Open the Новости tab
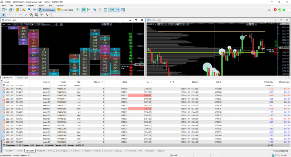This screenshot has width=291, height=157. point(41,151)
